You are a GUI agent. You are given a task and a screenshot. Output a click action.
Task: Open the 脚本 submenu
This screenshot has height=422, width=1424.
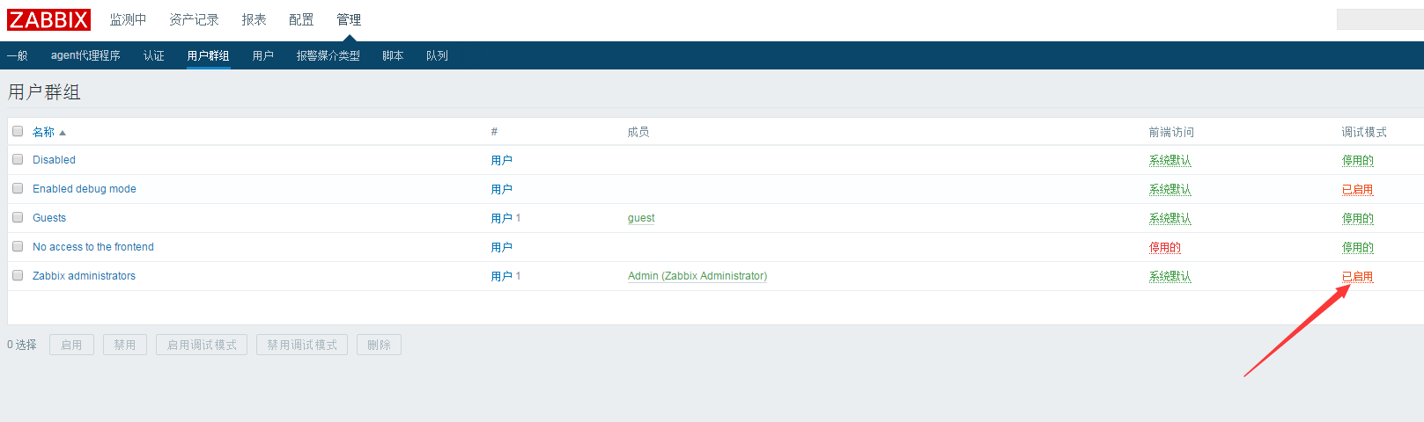pos(393,55)
